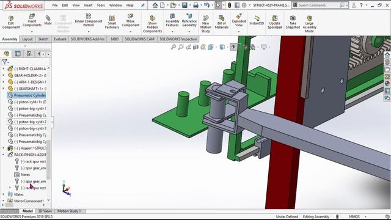
Task: Toggle Hide/Show Items eye icon
Action: 233,46
